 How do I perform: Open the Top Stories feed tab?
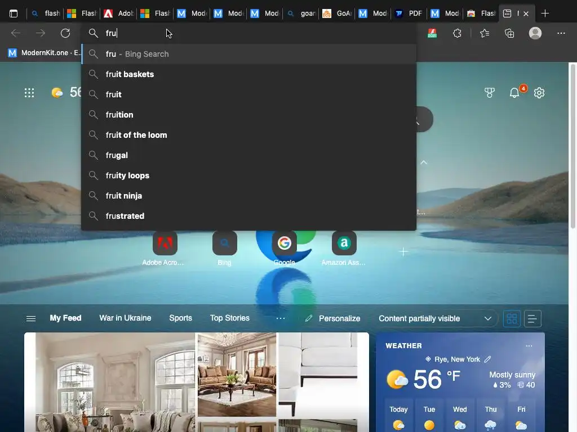point(230,318)
